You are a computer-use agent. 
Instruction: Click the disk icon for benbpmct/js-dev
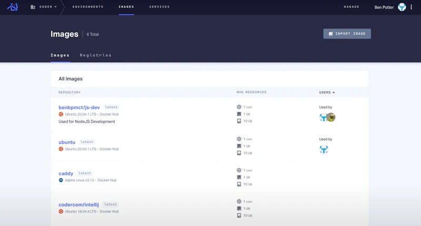point(239,121)
